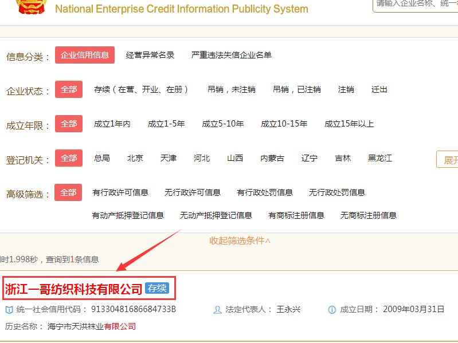
Task: Click establishment date 2009年03月31日
Action: pos(414,309)
